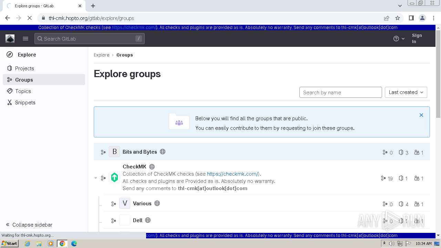The width and height of the screenshot is (441, 248).
Task: Click the Sign In link
Action: (x=417, y=38)
